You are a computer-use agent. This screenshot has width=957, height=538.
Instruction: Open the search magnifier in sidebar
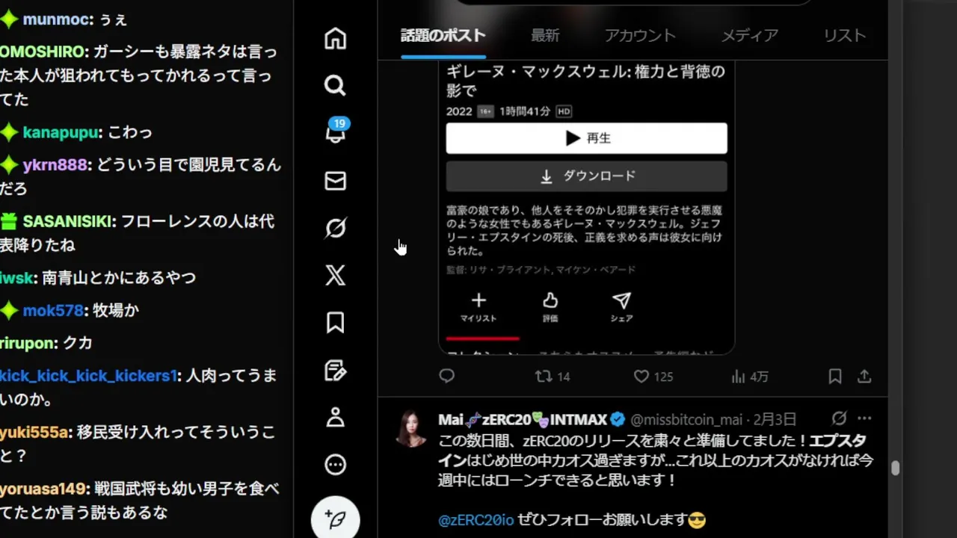(x=335, y=85)
